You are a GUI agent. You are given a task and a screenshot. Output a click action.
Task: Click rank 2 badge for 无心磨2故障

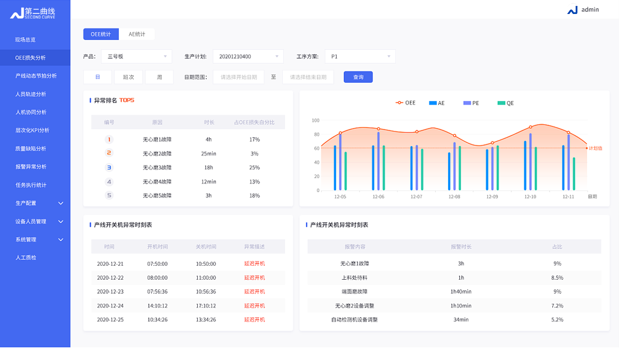109,153
